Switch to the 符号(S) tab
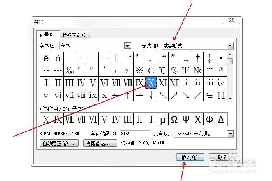272x181 pixels. (47, 35)
